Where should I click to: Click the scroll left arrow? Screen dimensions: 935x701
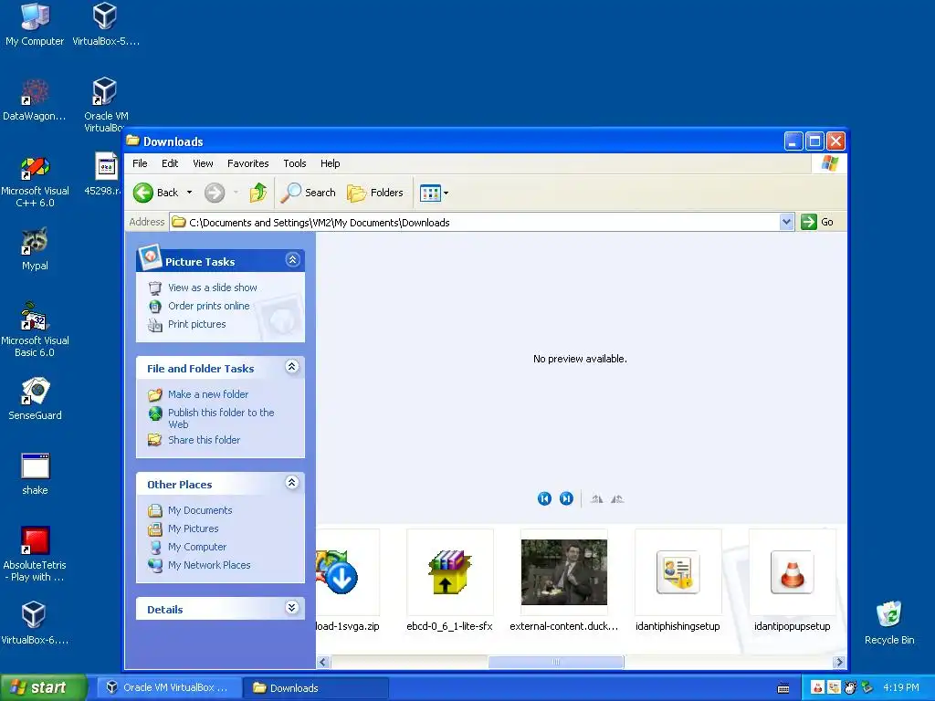(323, 662)
